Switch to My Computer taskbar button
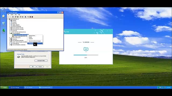The image size is (172, 96). pos(31,87)
